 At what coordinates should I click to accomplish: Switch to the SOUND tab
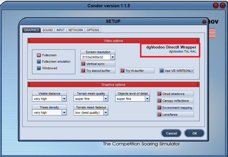[x=48, y=30]
